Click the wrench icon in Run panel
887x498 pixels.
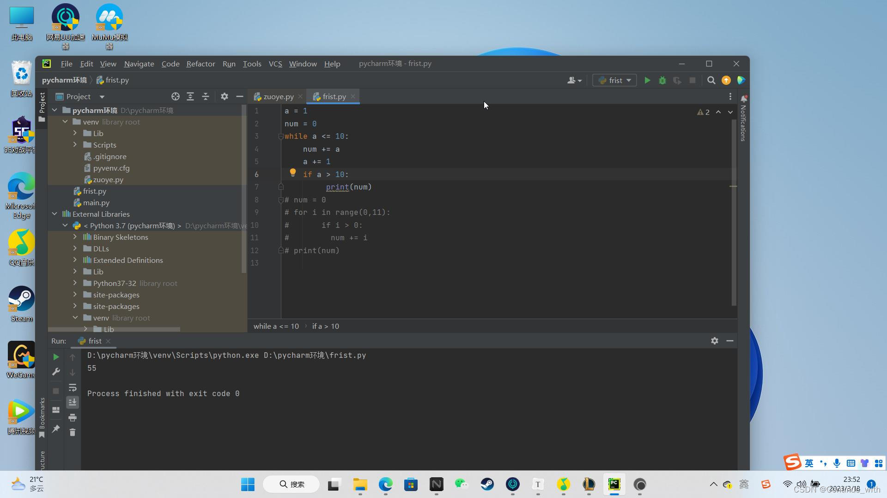(x=56, y=372)
